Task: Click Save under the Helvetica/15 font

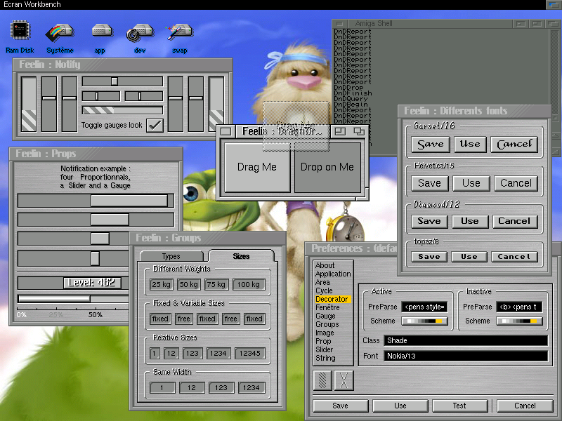Action: pyautogui.click(x=429, y=183)
